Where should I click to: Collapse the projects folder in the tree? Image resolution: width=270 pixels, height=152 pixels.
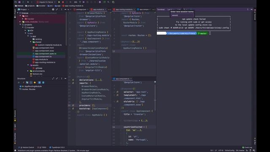tap(20, 24)
